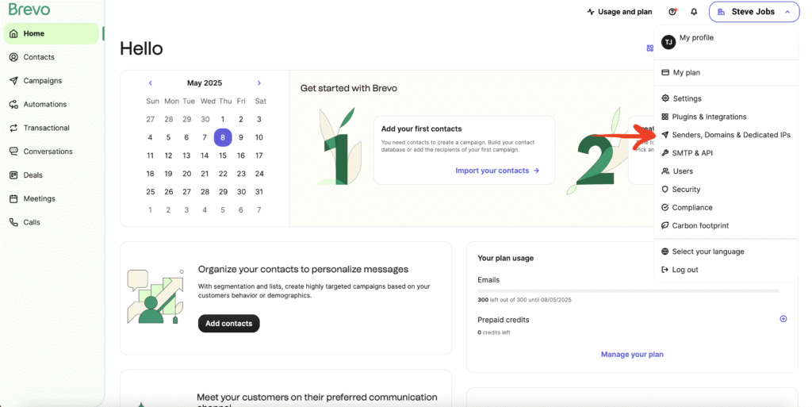The image size is (812, 407).
Task: Click the Automations sidebar icon
Action: click(x=13, y=104)
